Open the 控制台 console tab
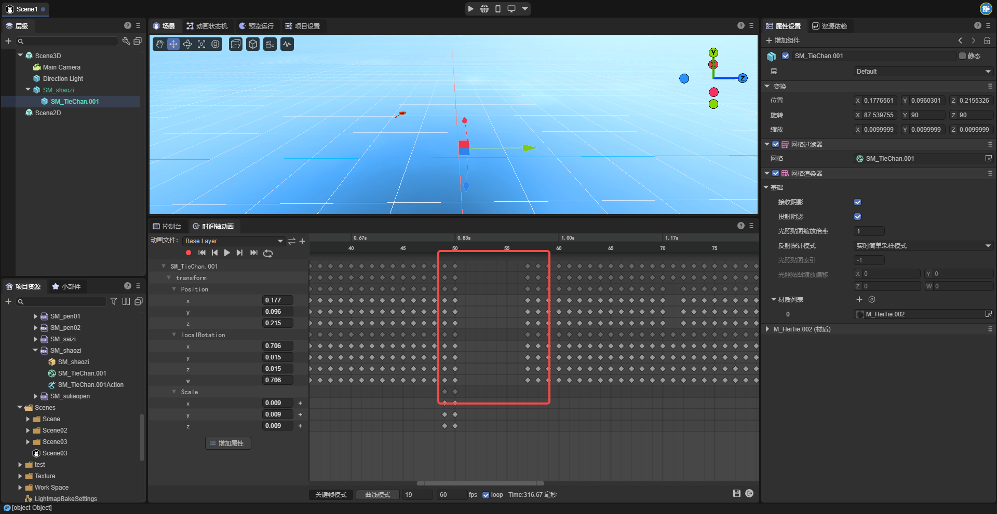This screenshot has width=997, height=514. click(167, 227)
